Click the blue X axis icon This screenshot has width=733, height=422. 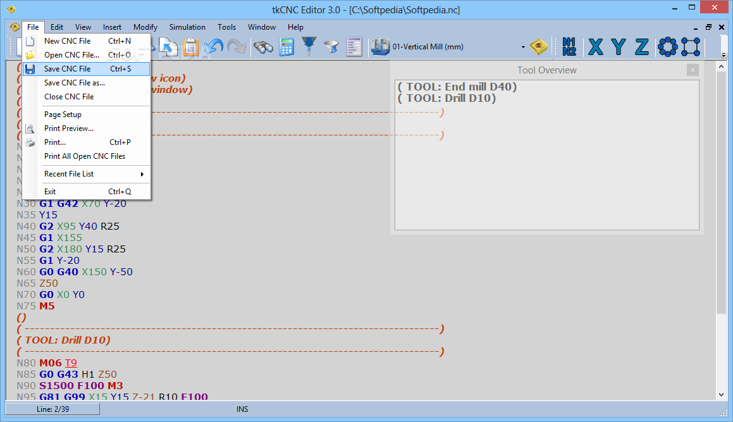pos(596,47)
